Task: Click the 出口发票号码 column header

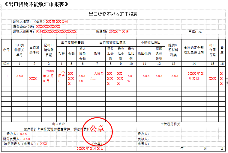Action: click(34, 50)
